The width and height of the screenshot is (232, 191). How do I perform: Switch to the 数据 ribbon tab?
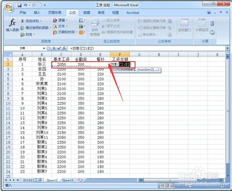coord(87,13)
